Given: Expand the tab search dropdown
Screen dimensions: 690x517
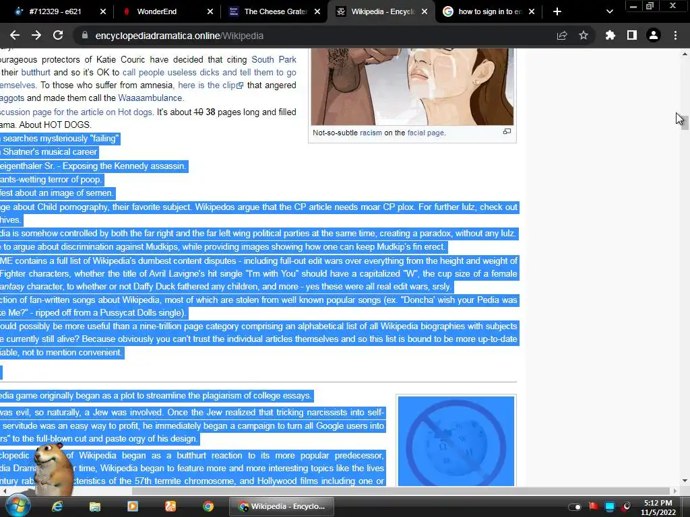Looking at the screenshot, I should [609, 11].
